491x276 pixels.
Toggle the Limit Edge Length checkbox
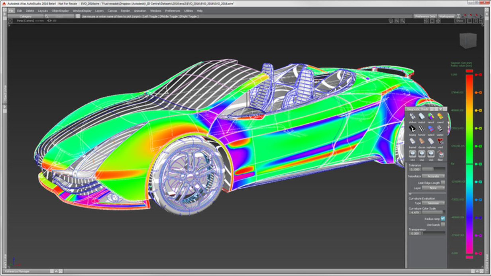click(x=443, y=183)
